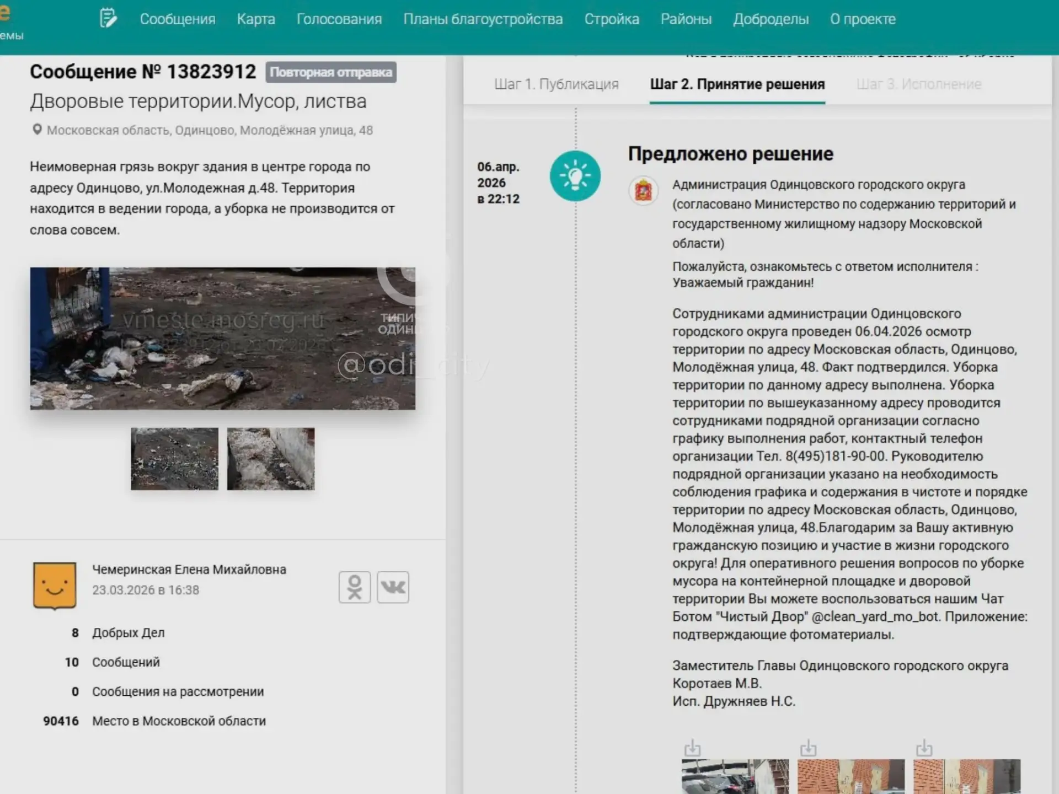Click the Добродеи navigation link
The width and height of the screenshot is (1059, 794).
pos(771,19)
